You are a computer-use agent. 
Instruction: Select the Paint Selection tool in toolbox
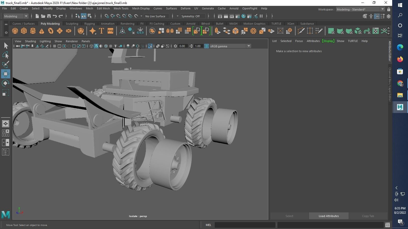pyautogui.click(x=6, y=64)
